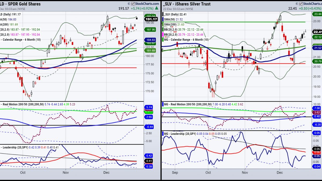The height and width of the screenshot is (181, 322).
Task: Click the green 20.79 price tag on silver axis
Action: point(317,61)
